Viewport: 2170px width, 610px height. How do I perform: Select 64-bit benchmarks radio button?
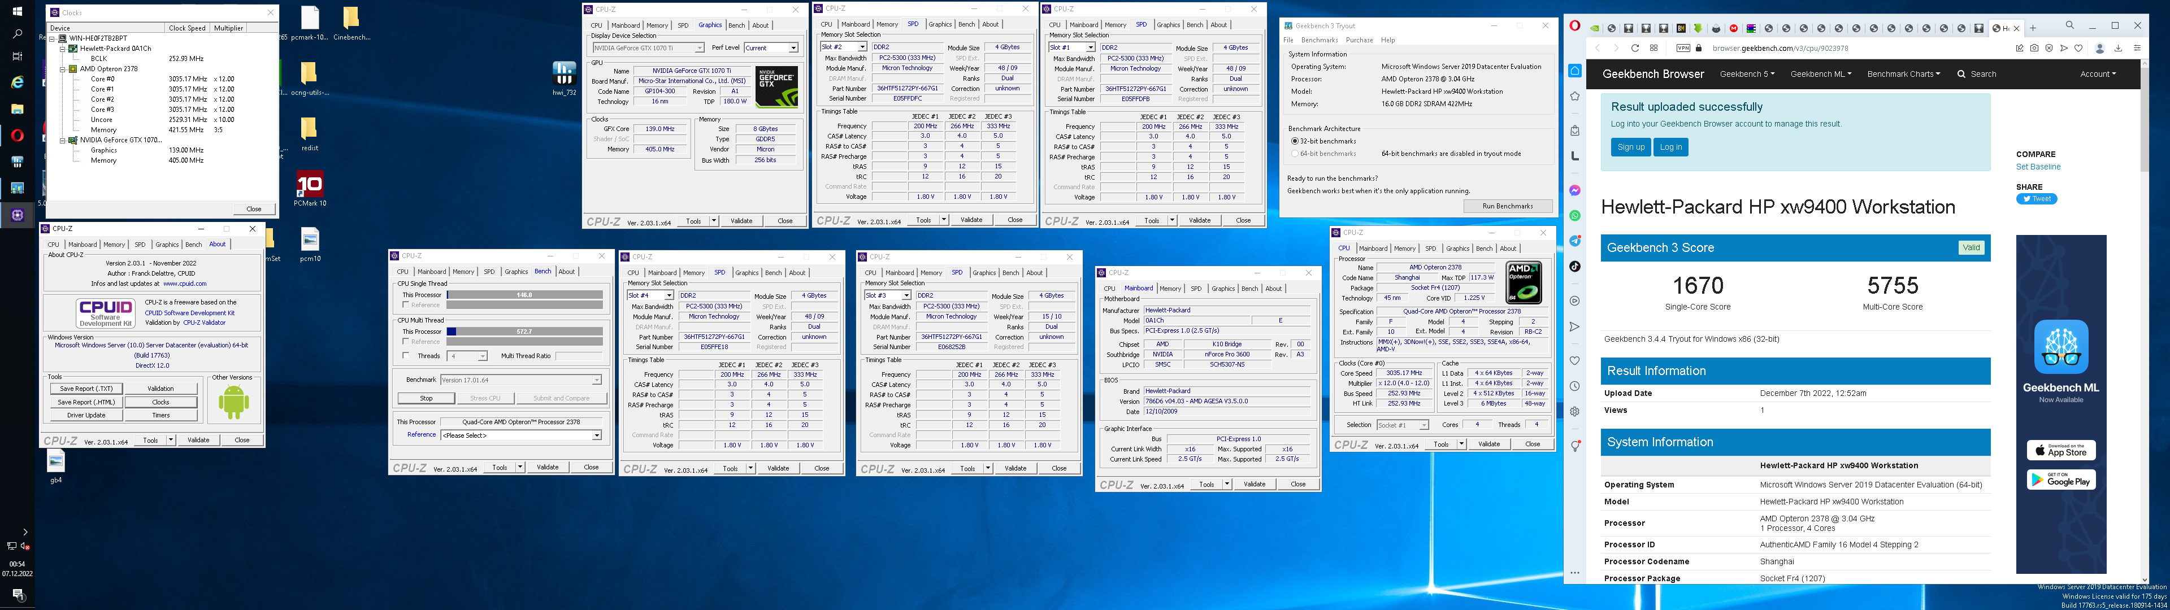[1295, 153]
